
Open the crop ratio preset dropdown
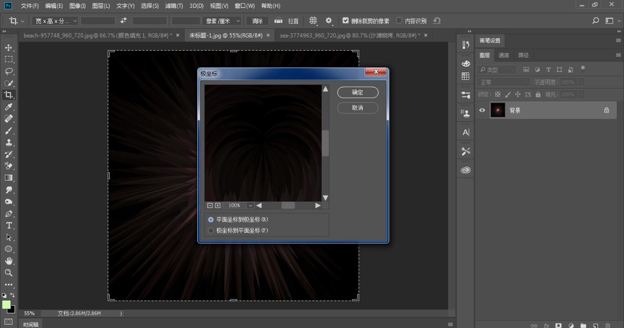point(55,21)
